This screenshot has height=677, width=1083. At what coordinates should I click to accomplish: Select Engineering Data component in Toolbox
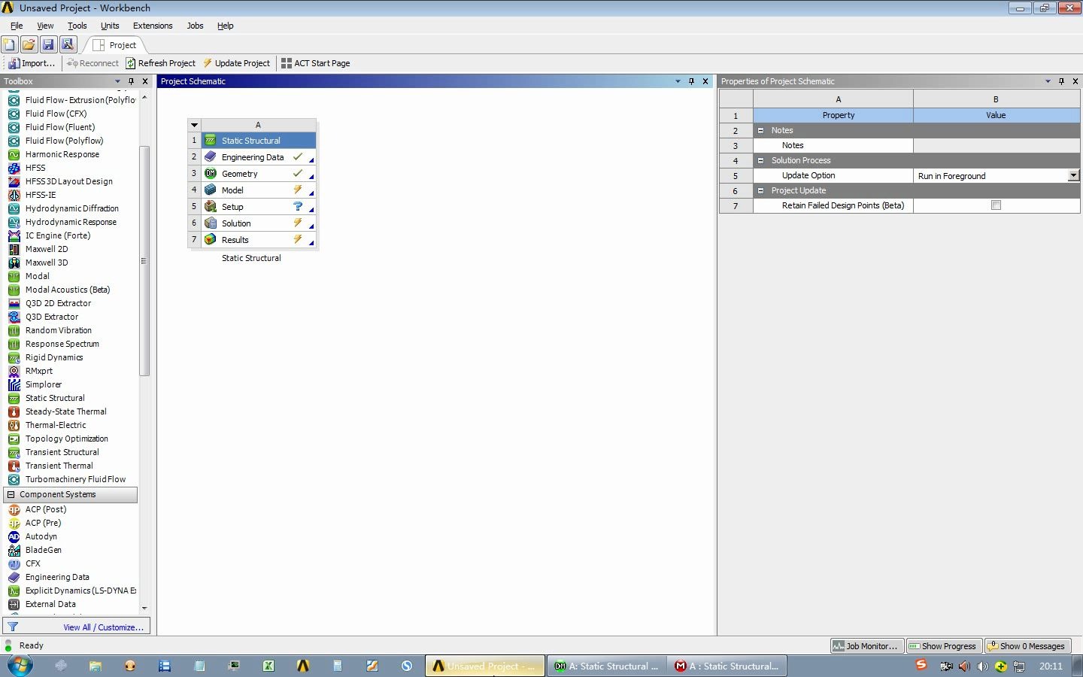[57, 577]
